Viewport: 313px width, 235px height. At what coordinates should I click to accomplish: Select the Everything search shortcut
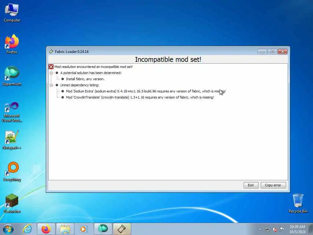pyautogui.click(x=12, y=172)
